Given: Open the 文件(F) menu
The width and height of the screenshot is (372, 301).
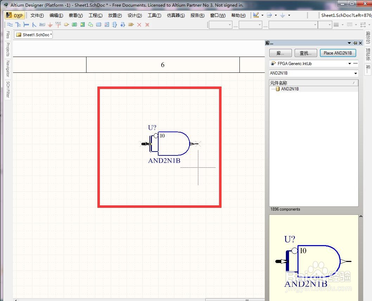Looking at the screenshot, I should coord(37,15).
